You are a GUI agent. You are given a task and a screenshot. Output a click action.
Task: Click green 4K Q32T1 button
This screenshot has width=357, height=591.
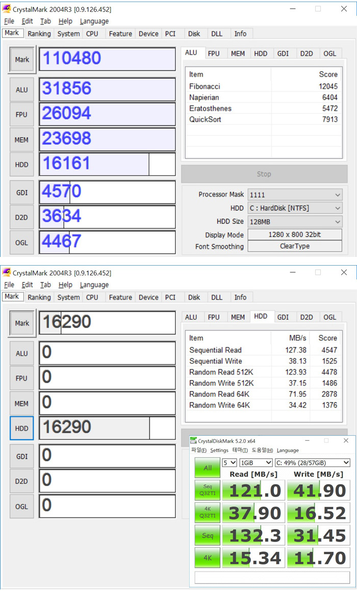click(x=207, y=512)
